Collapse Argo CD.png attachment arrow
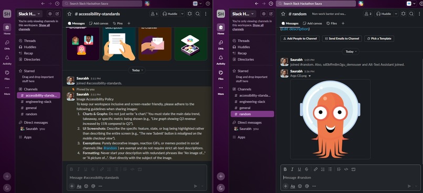Viewport: 423px width, 193px height. [x=310, y=76]
